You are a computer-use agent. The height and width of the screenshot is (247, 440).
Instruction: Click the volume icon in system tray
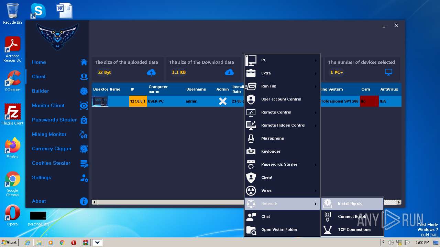[390, 243]
